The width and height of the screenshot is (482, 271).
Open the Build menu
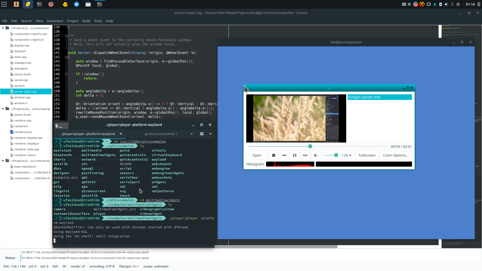(86, 21)
